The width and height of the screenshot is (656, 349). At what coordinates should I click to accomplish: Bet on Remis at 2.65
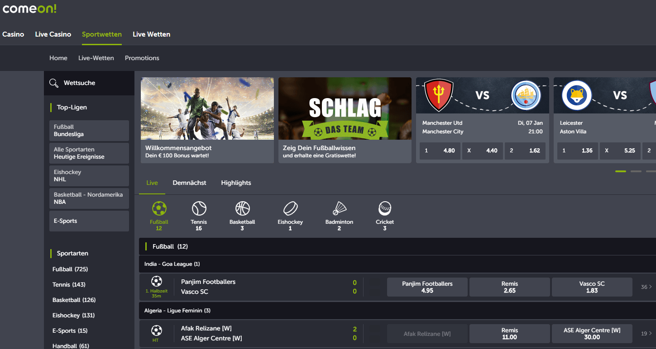tap(510, 287)
